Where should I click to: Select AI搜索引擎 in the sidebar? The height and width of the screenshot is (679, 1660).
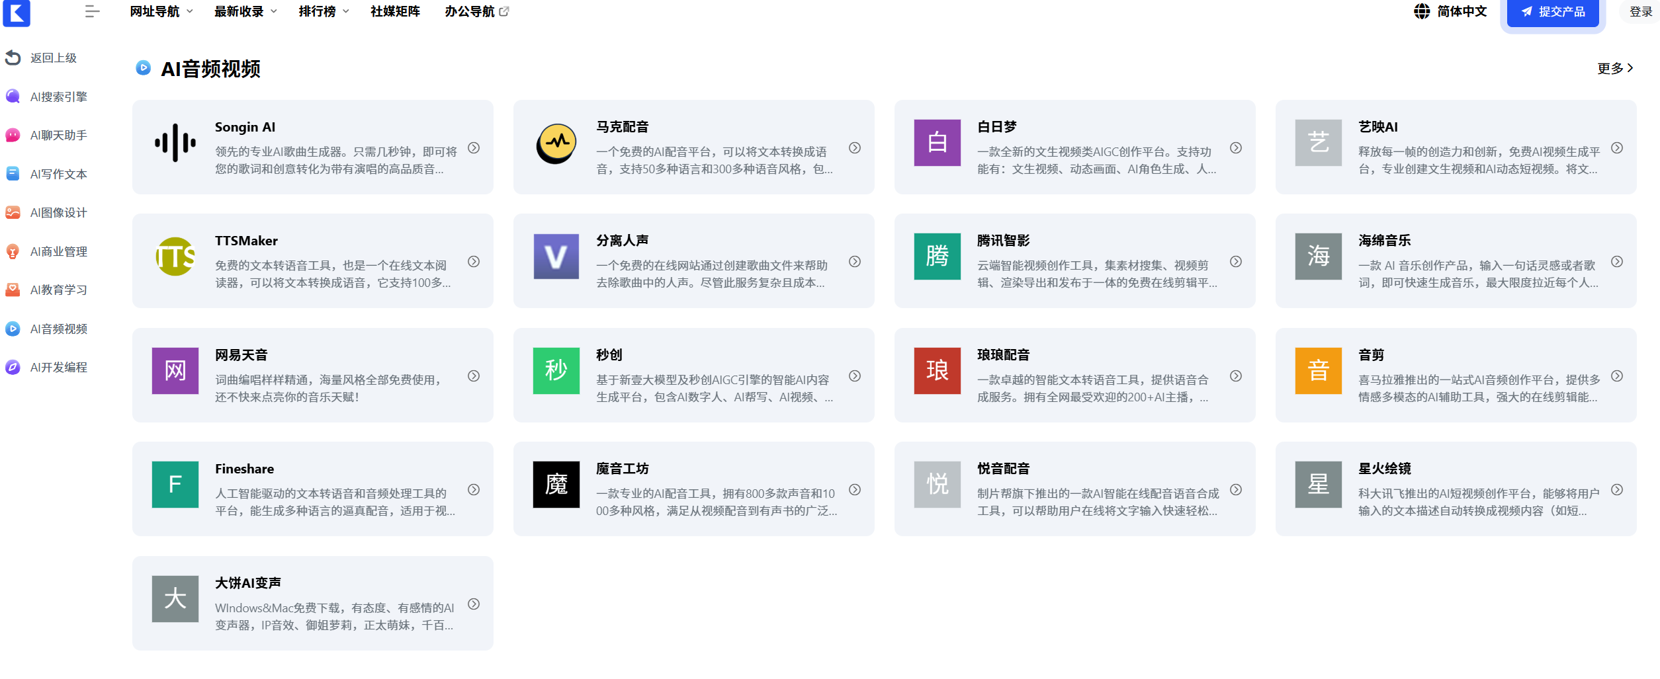tap(46, 97)
